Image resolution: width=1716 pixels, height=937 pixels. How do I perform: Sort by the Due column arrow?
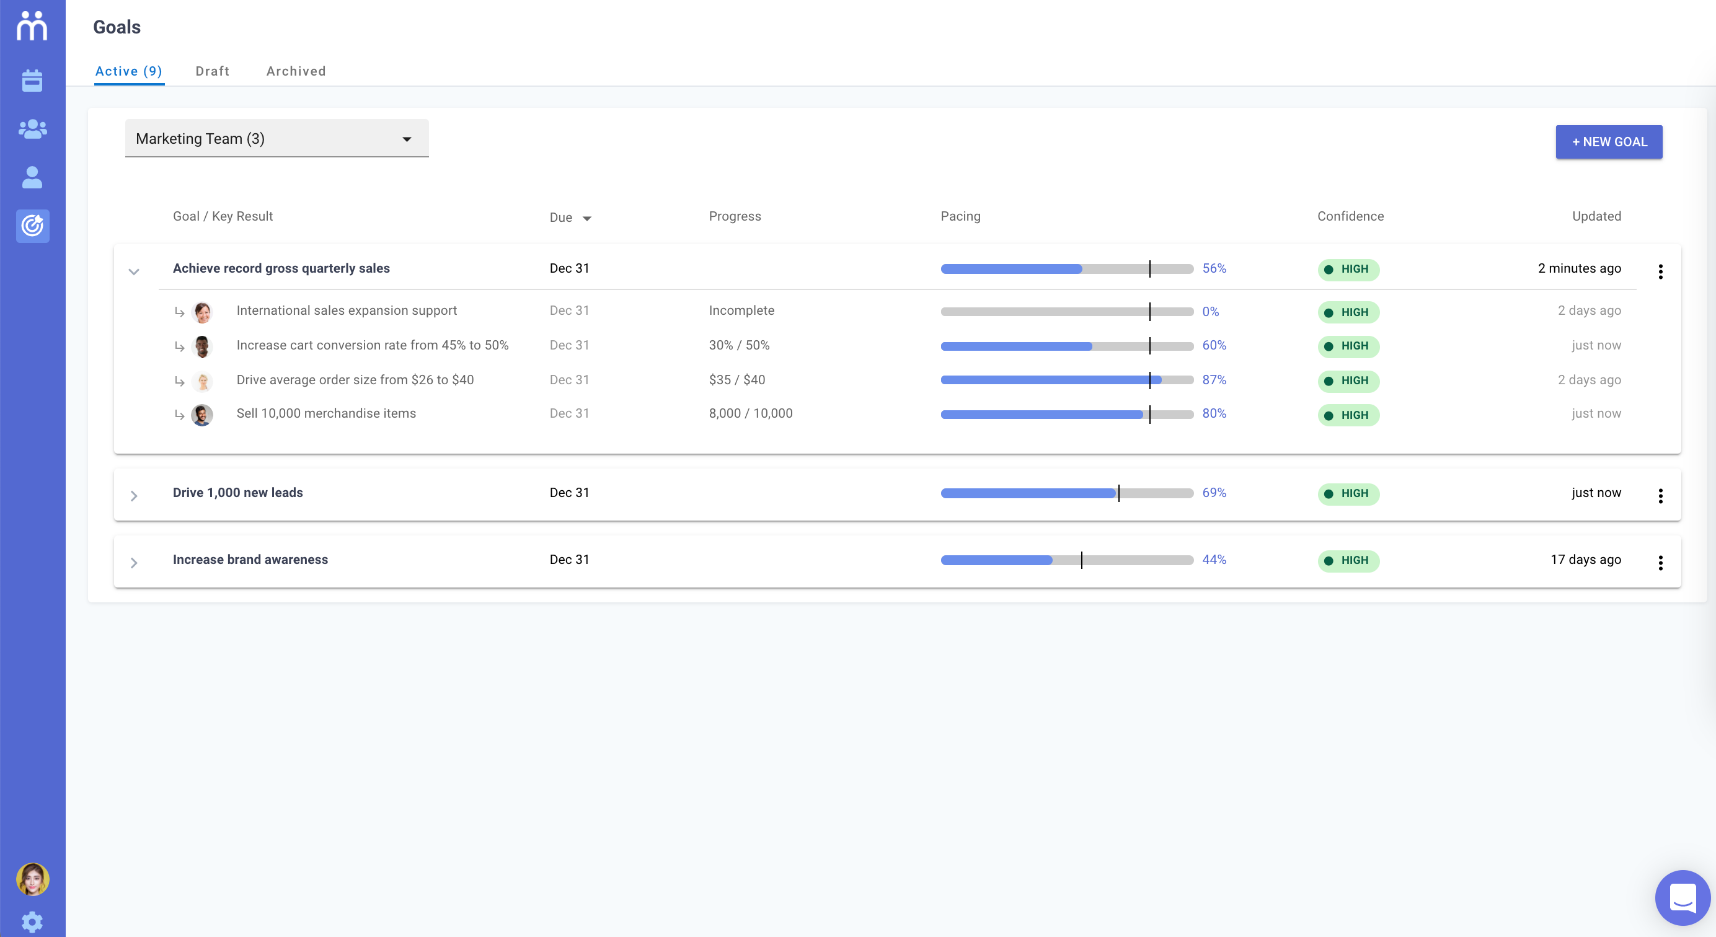[x=586, y=218]
